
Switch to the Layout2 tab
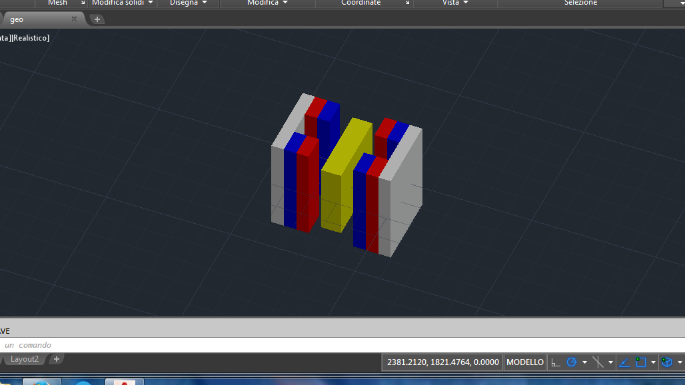(x=24, y=359)
